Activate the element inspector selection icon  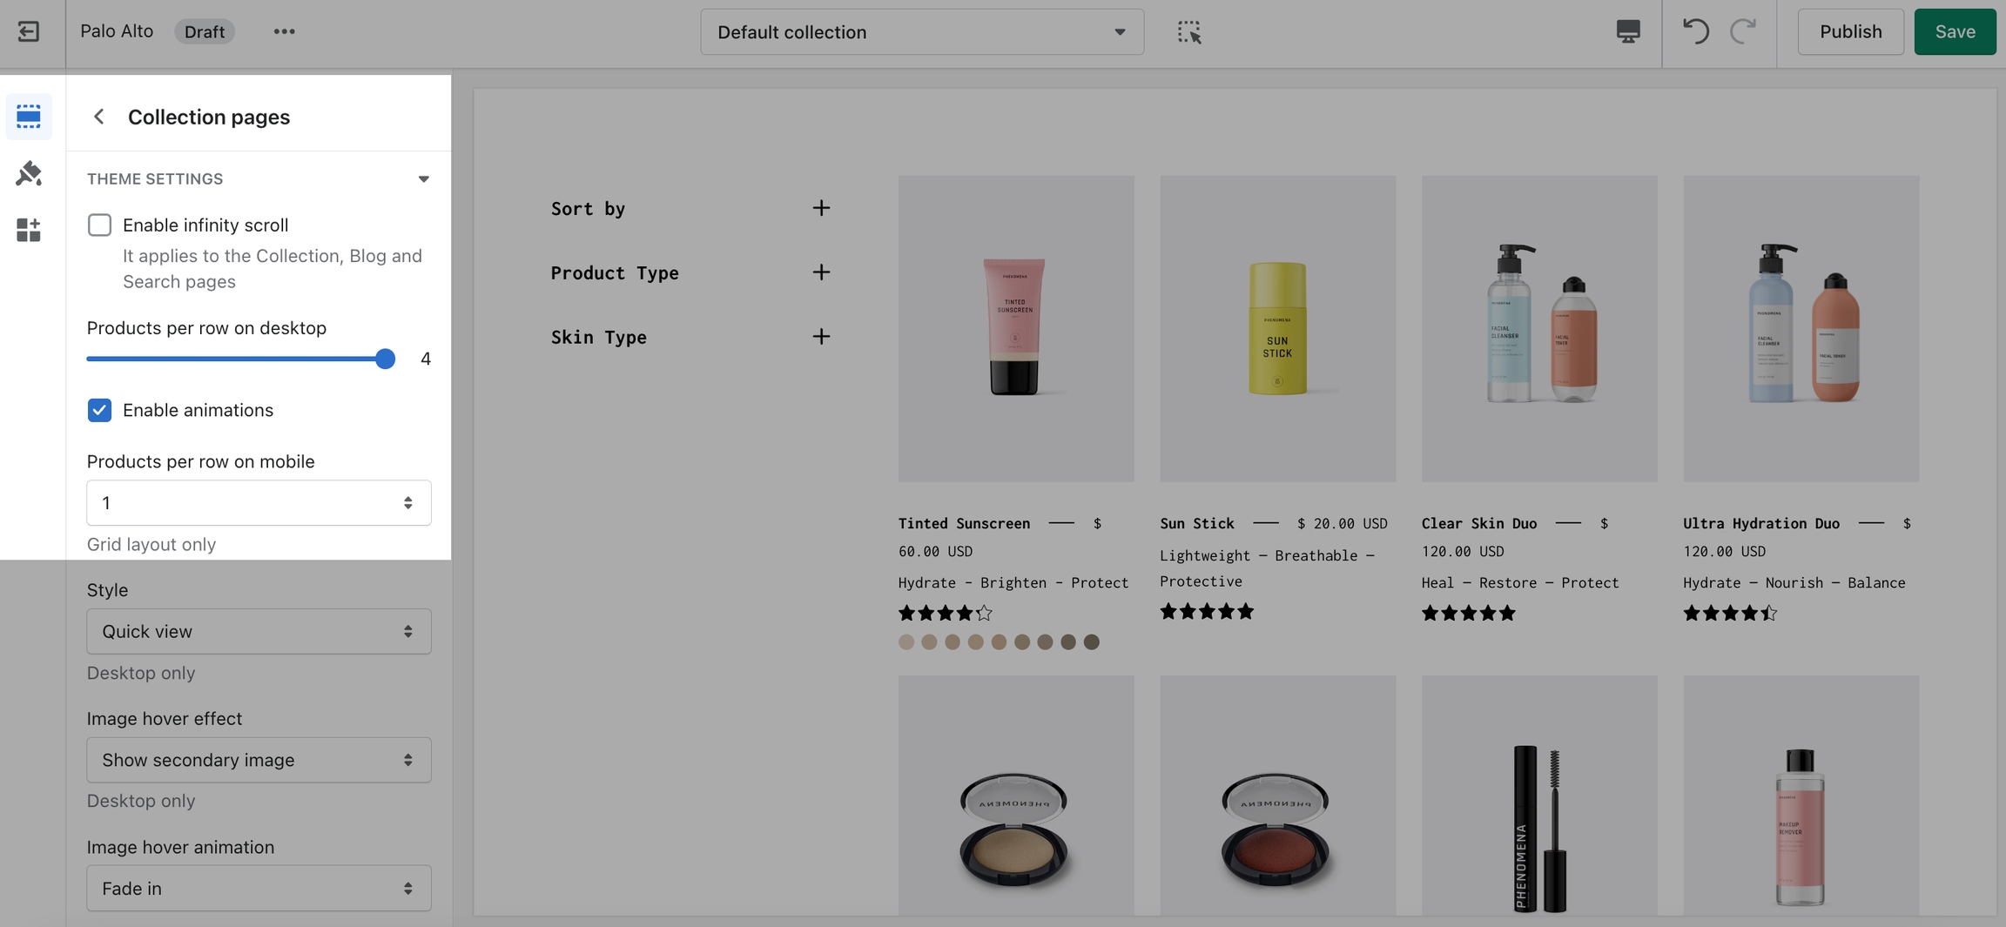(x=1188, y=32)
